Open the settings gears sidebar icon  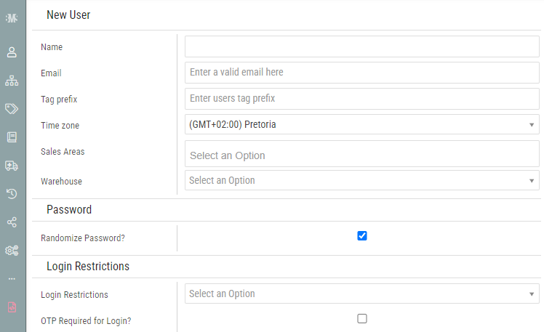click(12, 250)
